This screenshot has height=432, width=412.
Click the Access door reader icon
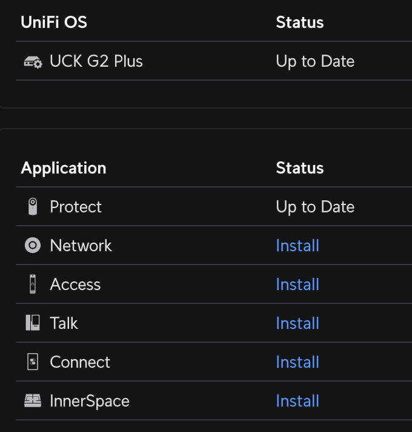coord(33,285)
